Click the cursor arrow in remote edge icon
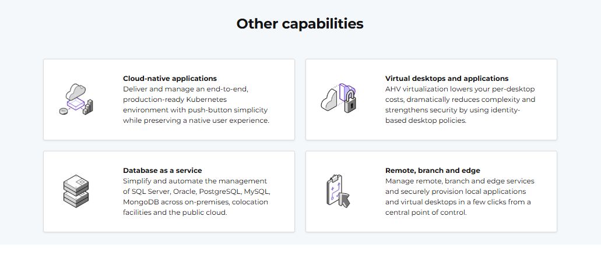The height and width of the screenshot is (255, 601). [345, 201]
